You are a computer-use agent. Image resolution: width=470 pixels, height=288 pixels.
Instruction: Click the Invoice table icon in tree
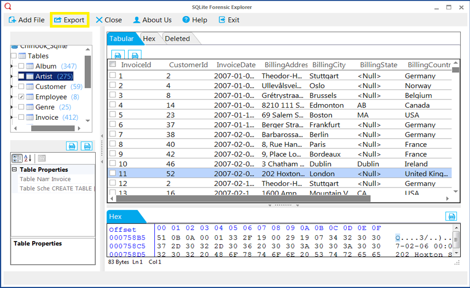(30, 117)
